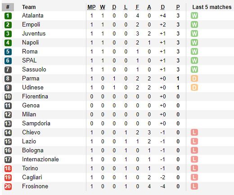This screenshot has width=234, height=195.
Task: Click Frosinone's red L result badge
Action: [194, 186]
